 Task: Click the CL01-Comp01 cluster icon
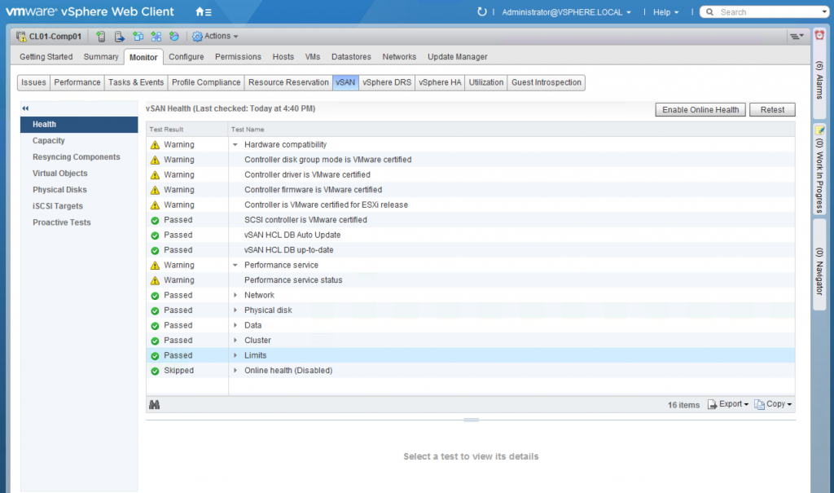(20, 36)
